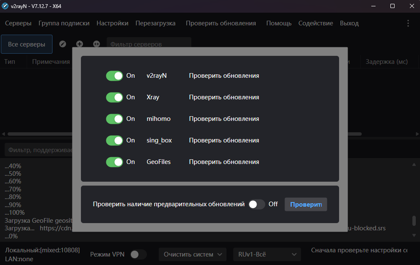Click the plus icon to add subscription group
This screenshot has height=265, width=420.
coord(80,44)
